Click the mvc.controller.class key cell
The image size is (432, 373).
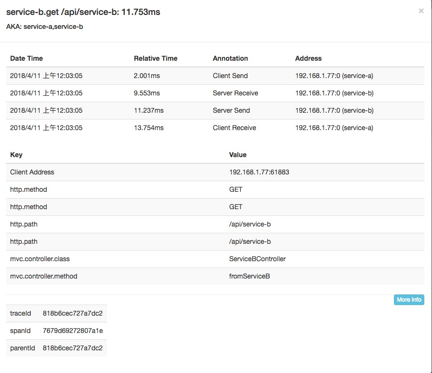click(x=40, y=259)
